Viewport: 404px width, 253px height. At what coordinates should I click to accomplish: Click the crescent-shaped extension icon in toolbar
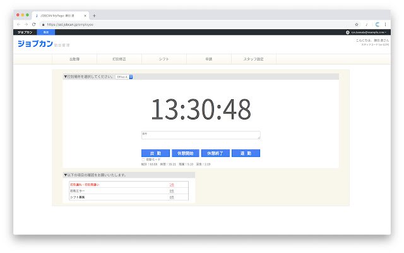coord(377,25)
